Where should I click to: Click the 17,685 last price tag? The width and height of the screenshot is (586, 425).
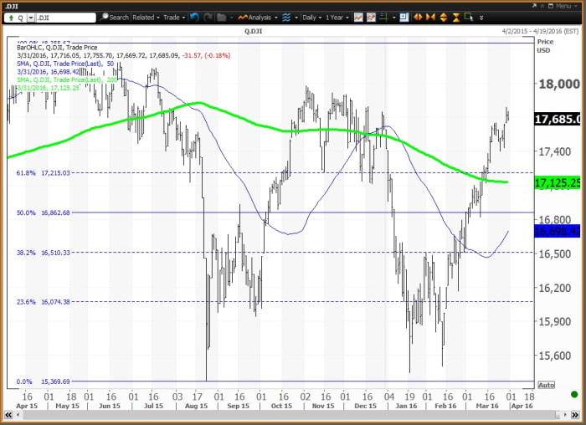coord(558,119)
